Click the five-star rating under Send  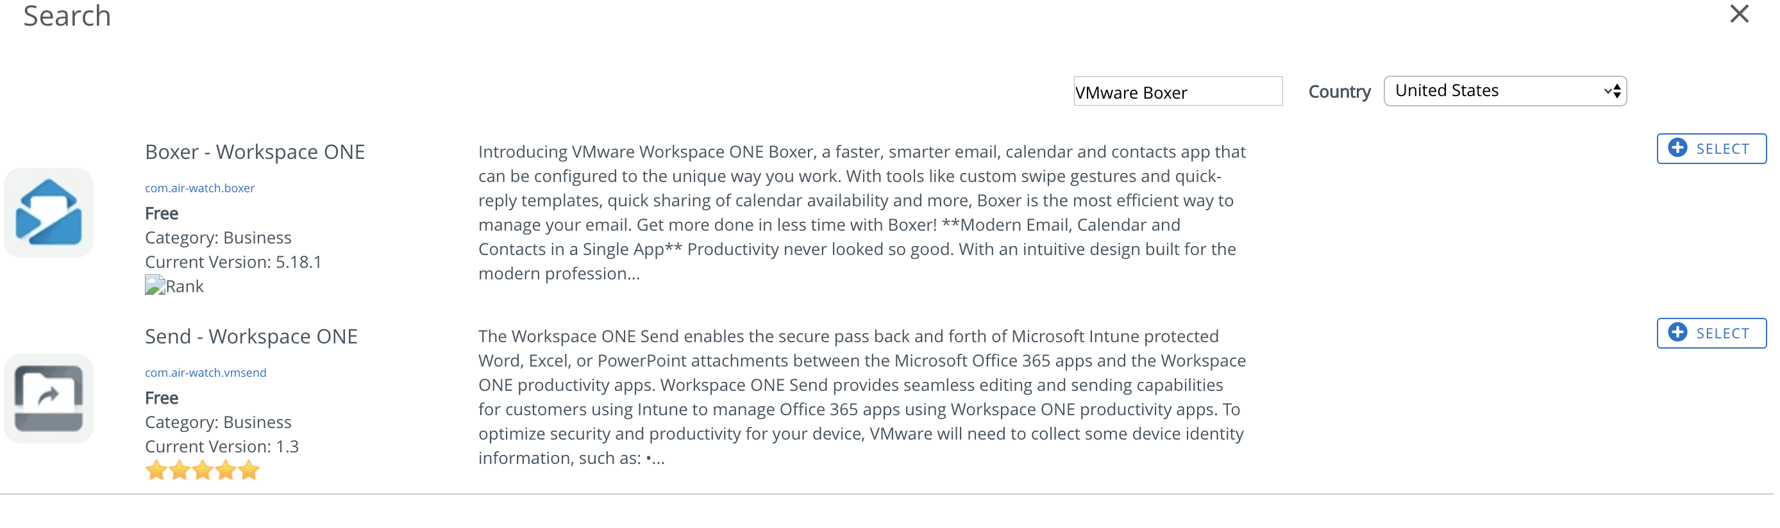(203, 471)
